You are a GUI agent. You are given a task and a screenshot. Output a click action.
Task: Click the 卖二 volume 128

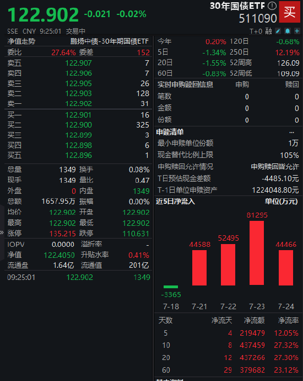[x=143, y=93]
